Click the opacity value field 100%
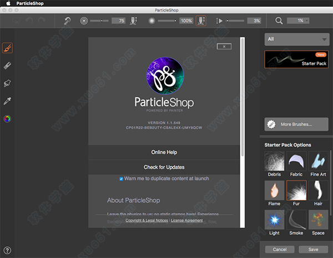The height and width of the screenshot is (258, 333). [x=186, y=21]
